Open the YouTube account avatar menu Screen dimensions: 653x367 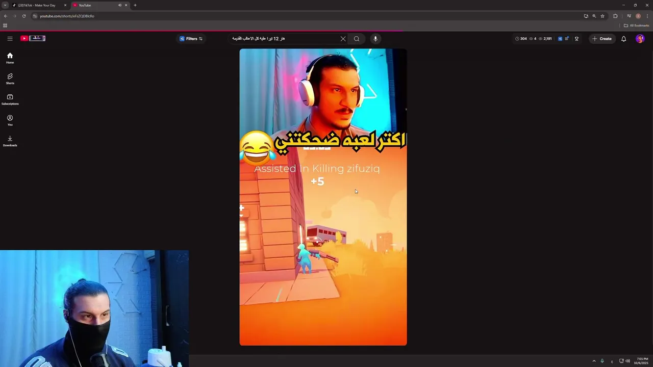coord(640,39)
